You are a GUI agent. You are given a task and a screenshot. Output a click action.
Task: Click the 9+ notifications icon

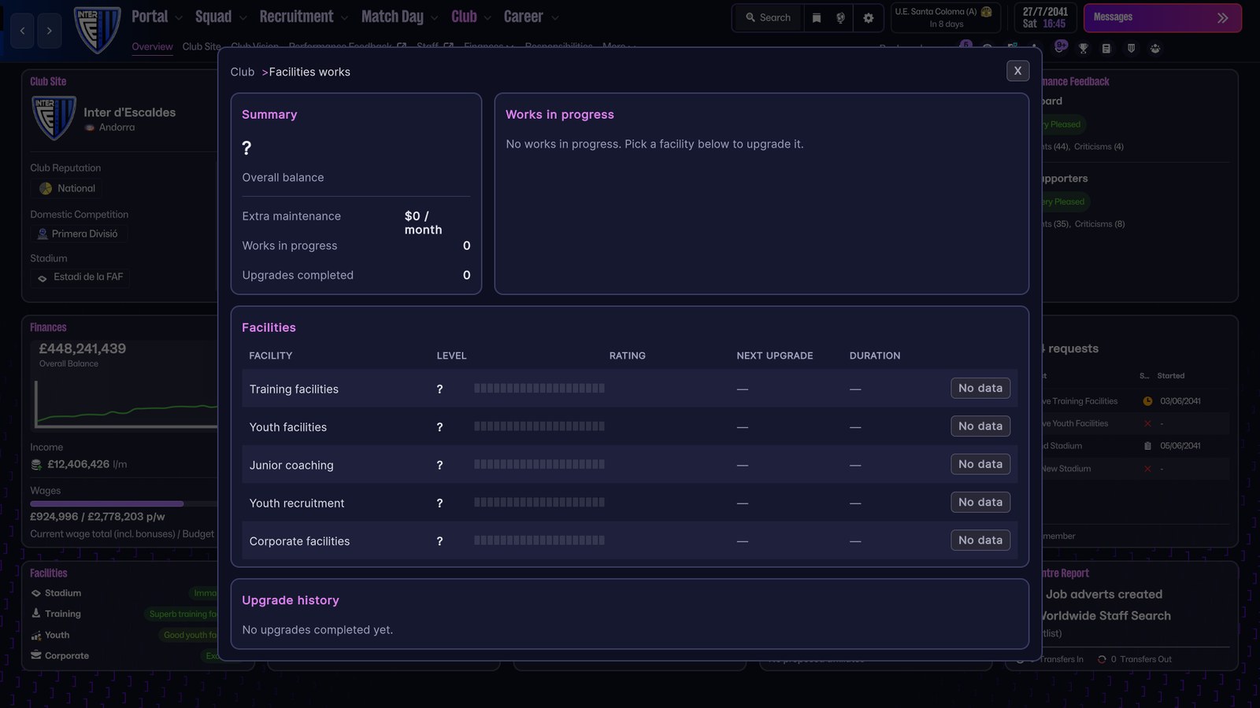pyautogui.click(x=1061, y=46)
